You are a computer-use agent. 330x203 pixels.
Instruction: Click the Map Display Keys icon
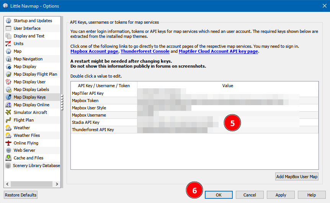pos(8,97)
